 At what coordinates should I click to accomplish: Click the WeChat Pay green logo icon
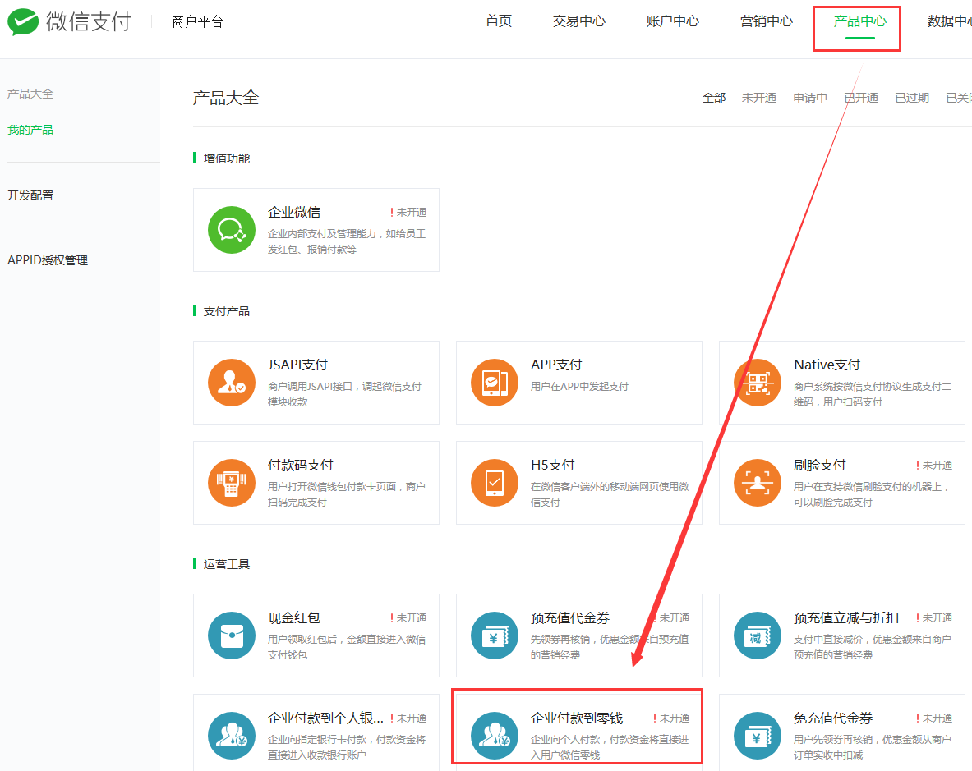pos(22,21)
